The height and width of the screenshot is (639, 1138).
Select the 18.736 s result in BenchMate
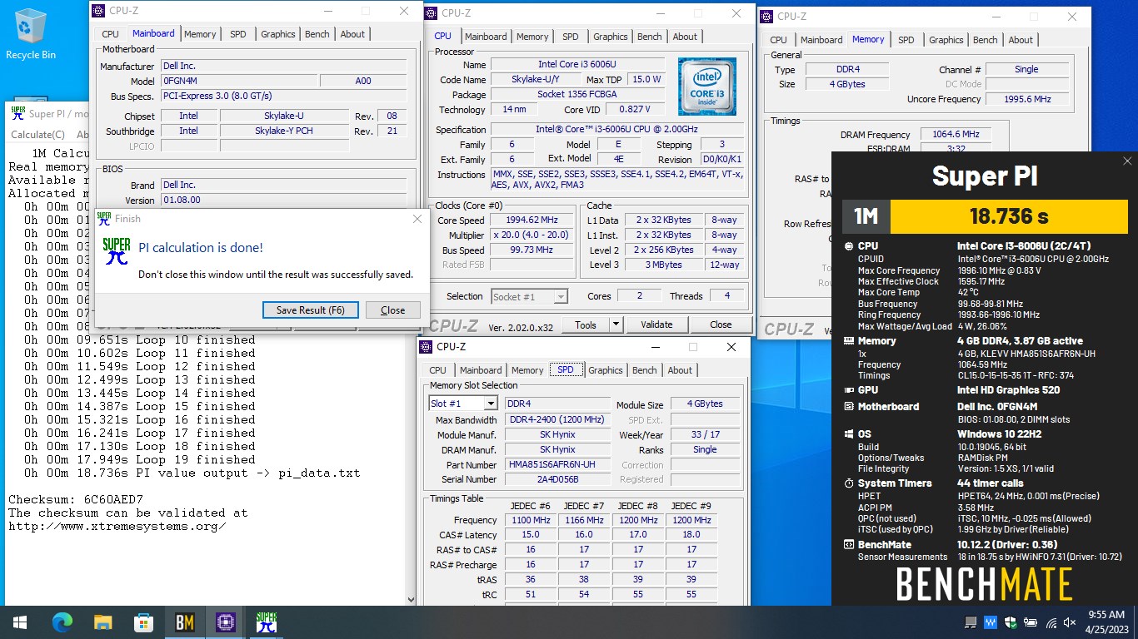[x=1008, y=217]
